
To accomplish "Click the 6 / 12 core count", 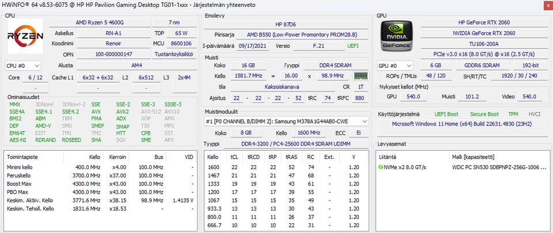I will (x=36, y=78).
